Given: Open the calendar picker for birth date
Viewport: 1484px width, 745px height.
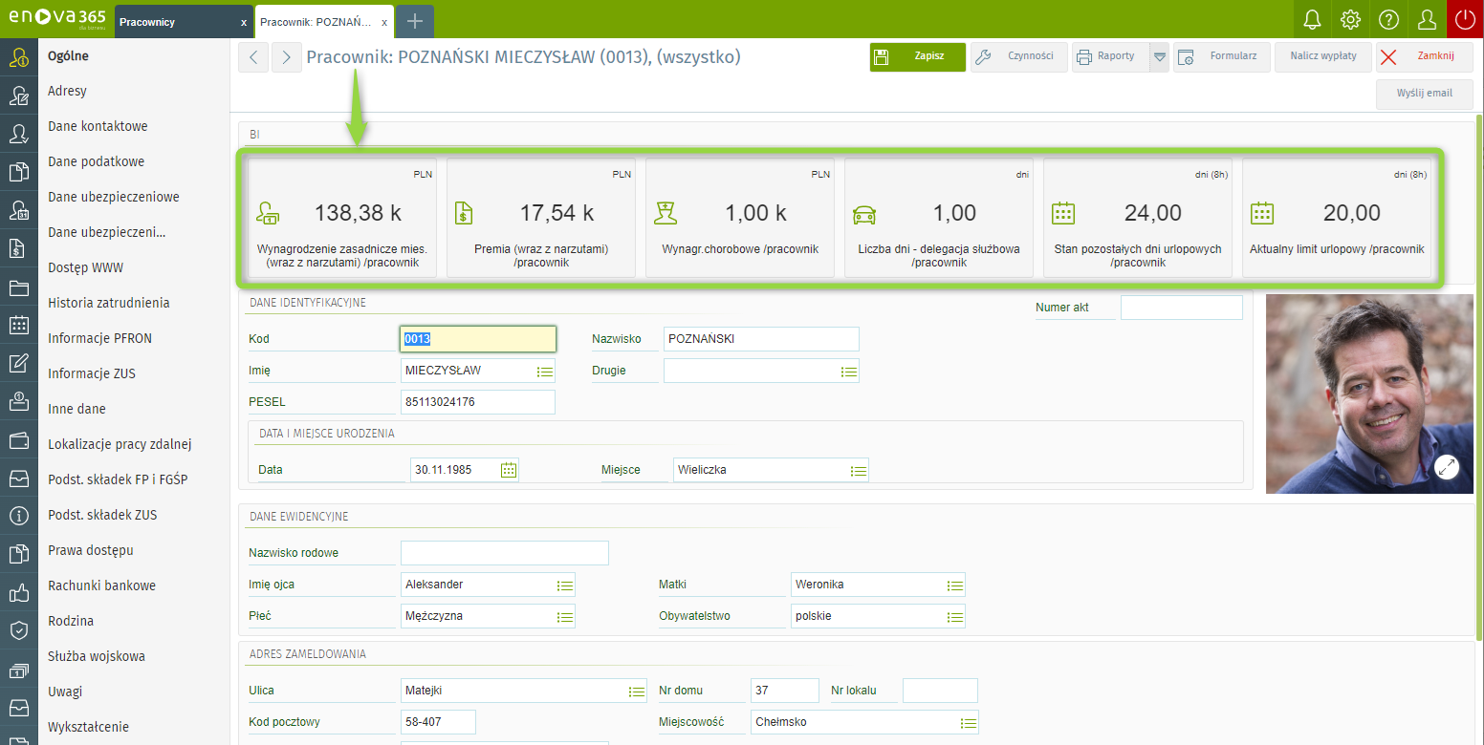Looking at the screenshot, I should click(509, 470).
